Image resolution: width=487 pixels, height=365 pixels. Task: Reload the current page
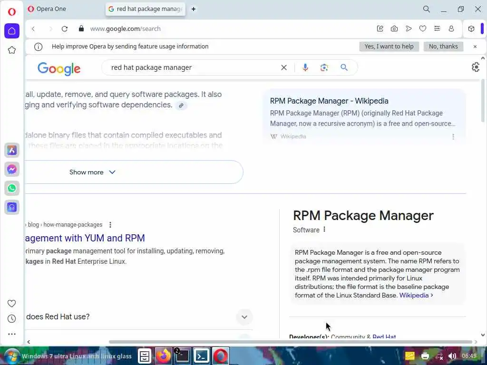[x=65, y=29]
